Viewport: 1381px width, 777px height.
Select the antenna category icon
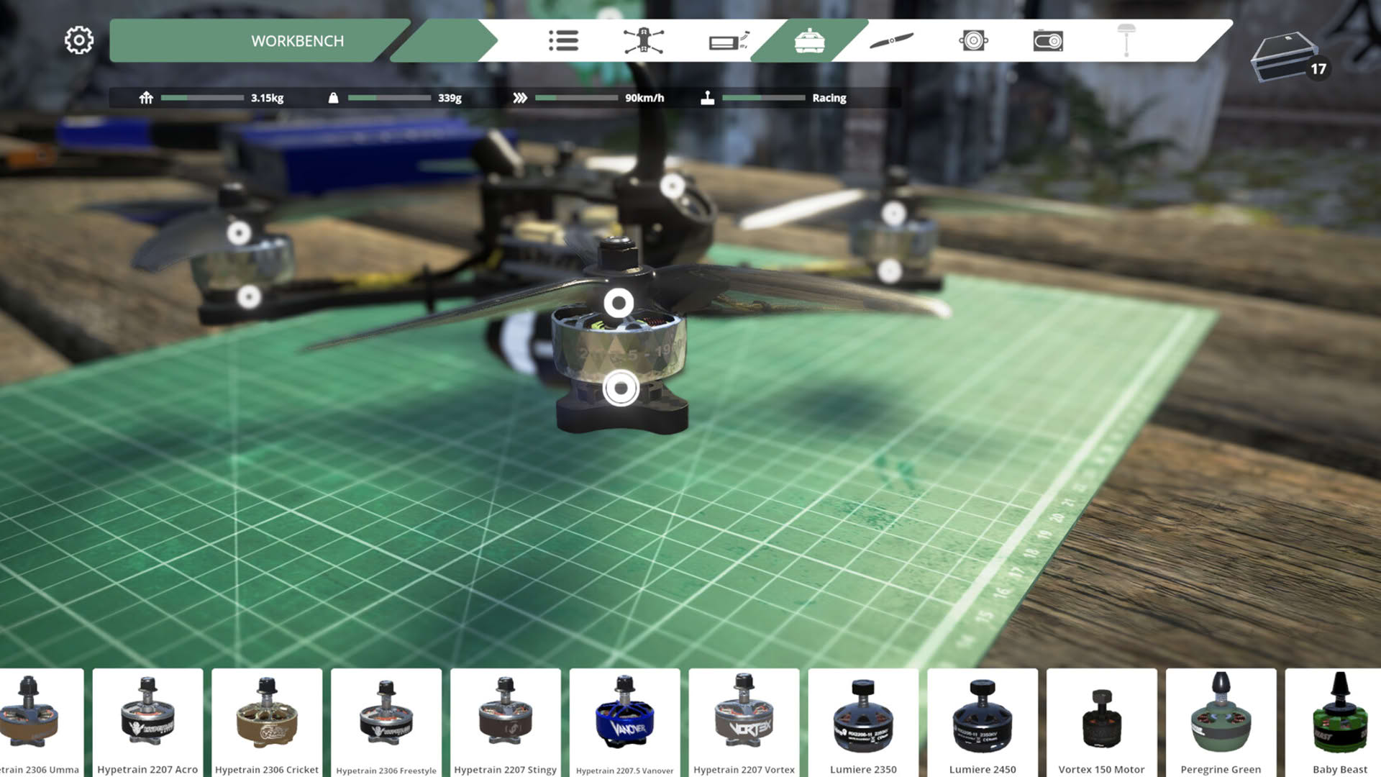pos(1126,40)
